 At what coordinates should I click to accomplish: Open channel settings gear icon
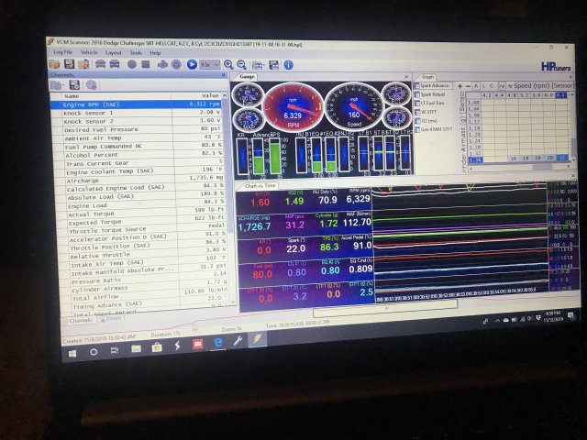91,85
